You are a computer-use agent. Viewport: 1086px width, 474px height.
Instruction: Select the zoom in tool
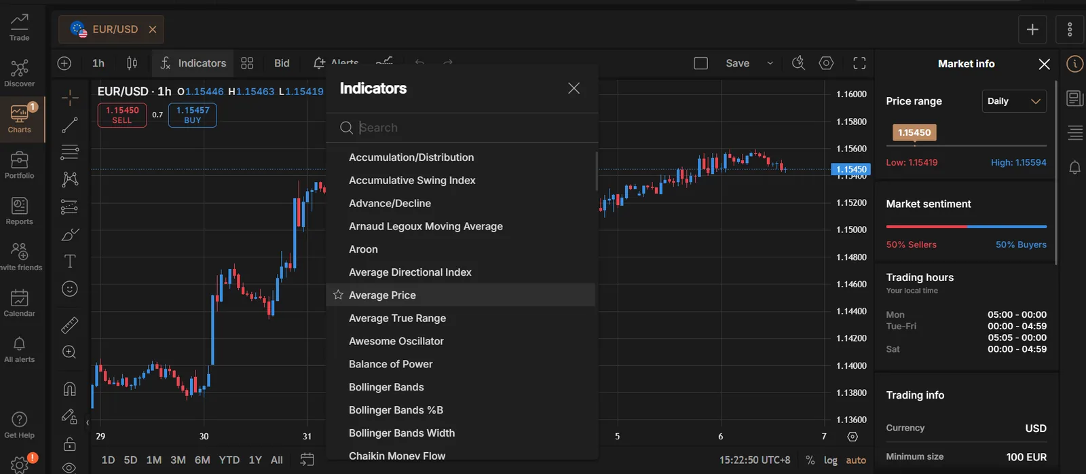click(x=70, y=352)
